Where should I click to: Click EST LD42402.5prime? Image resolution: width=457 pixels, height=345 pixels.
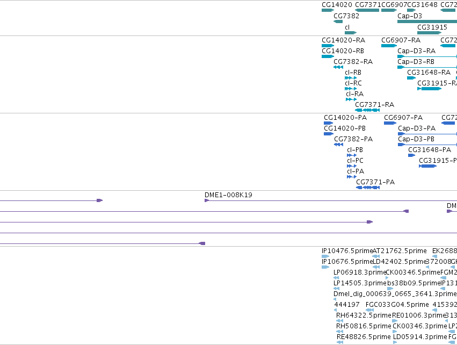click(400, 262)
